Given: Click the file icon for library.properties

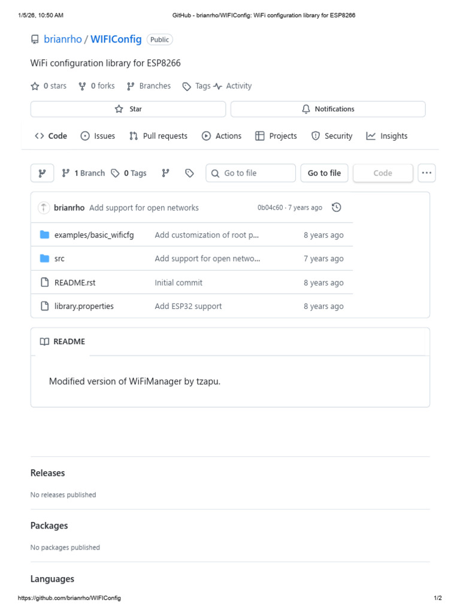Looking at the screenshot, I should [x=44, y=306].
